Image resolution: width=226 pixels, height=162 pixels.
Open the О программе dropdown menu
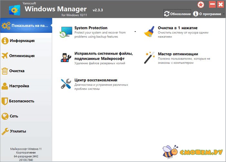coord(209,14)
